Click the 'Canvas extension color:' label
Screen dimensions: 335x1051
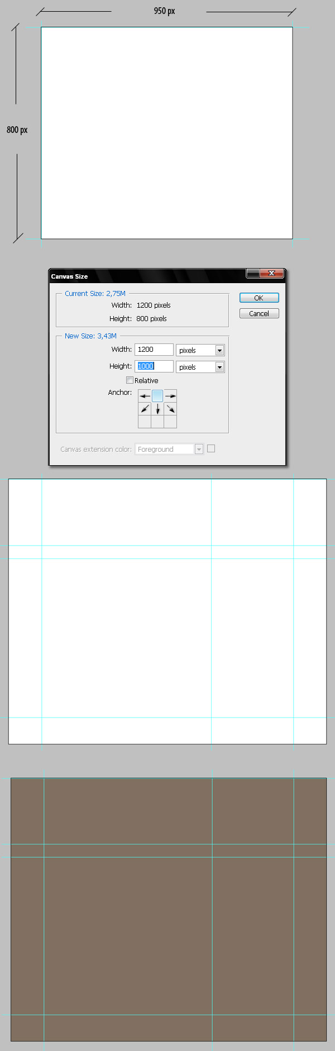(x=96, y=449)
